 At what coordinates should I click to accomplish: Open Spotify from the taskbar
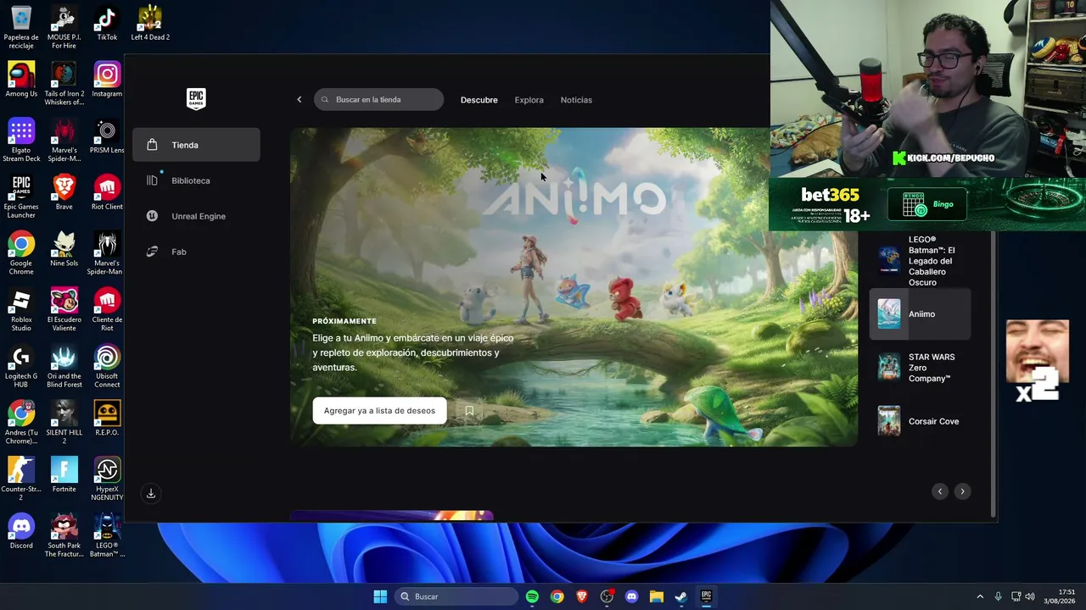[x=532, y=596]
